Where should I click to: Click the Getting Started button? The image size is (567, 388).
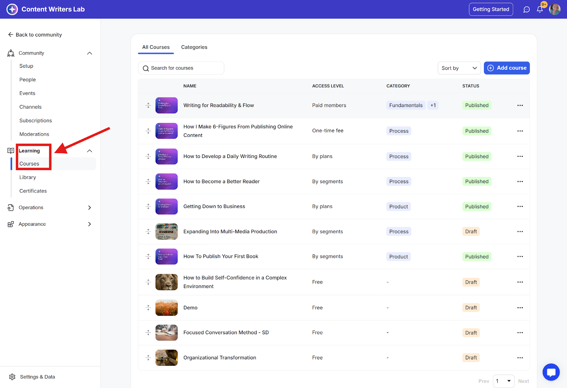click(x=490, y=9)
